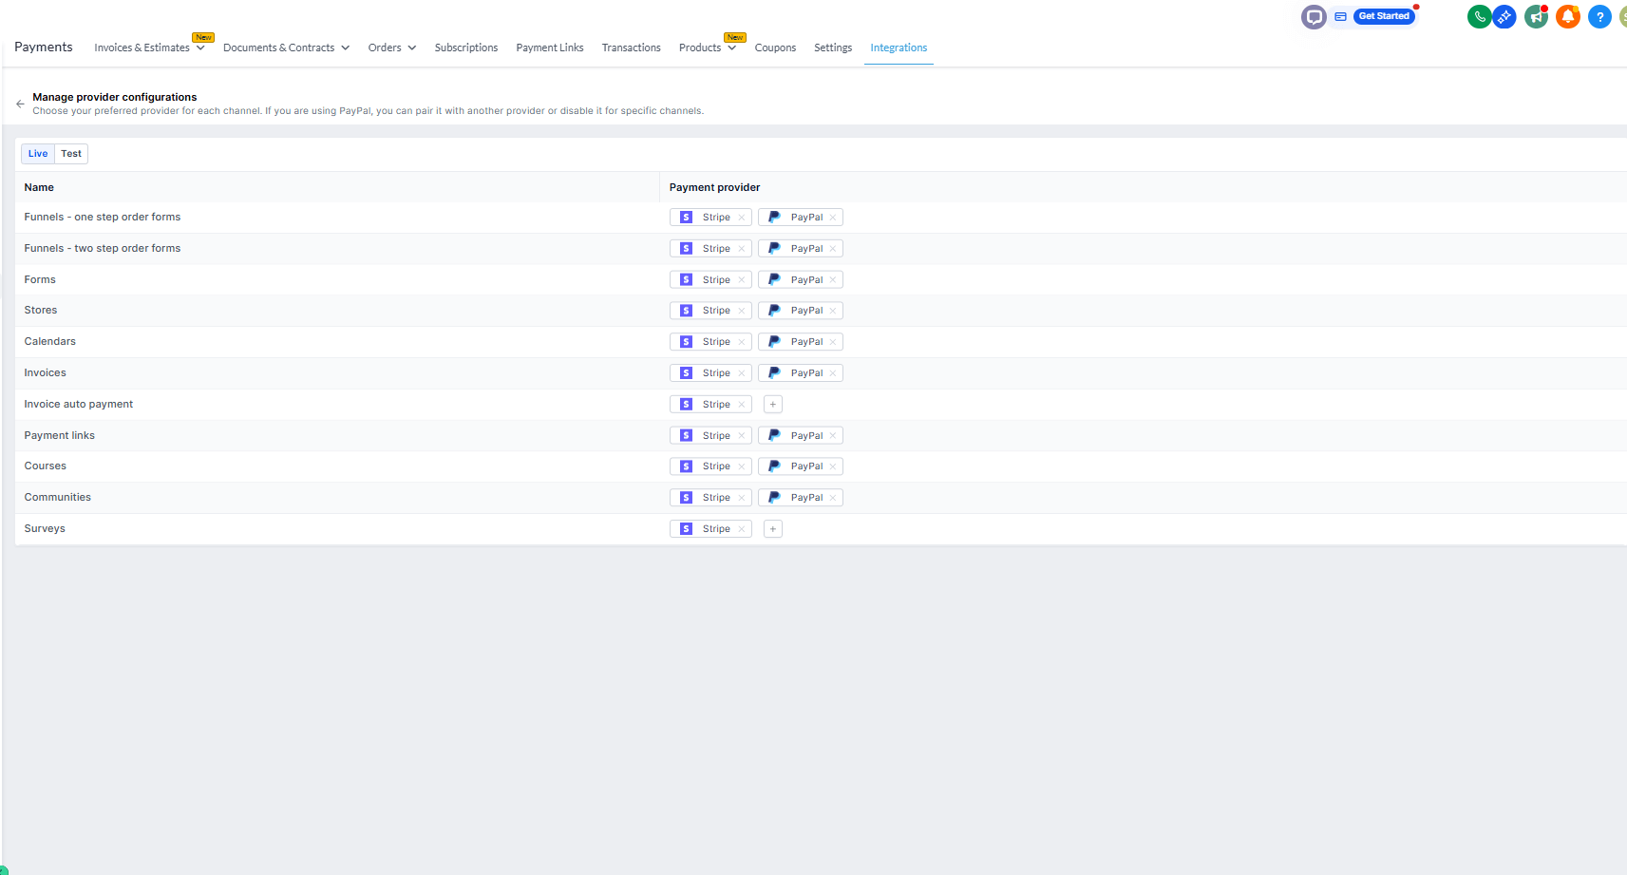Viewport: 1627px width, 875px height.
Task: Open the green phone dialer icon
Action: [1479, 16]
